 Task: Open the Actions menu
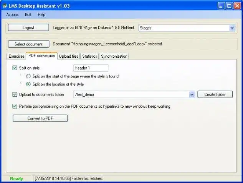coord(12,15)
